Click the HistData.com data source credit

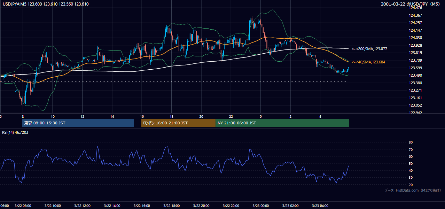coord(413,190)
